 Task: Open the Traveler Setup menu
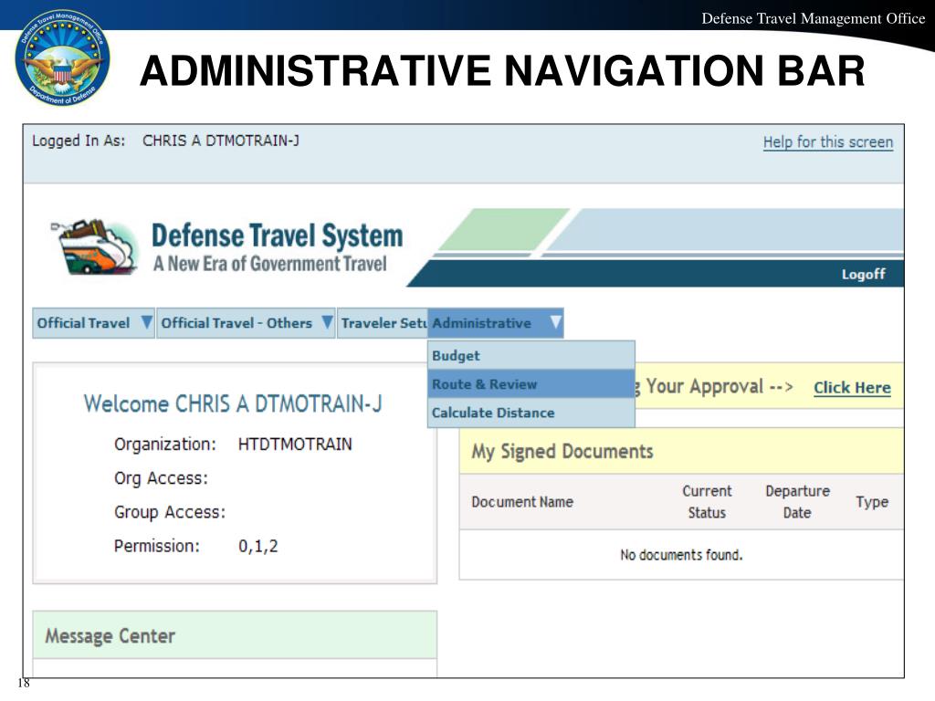(383, 323)
